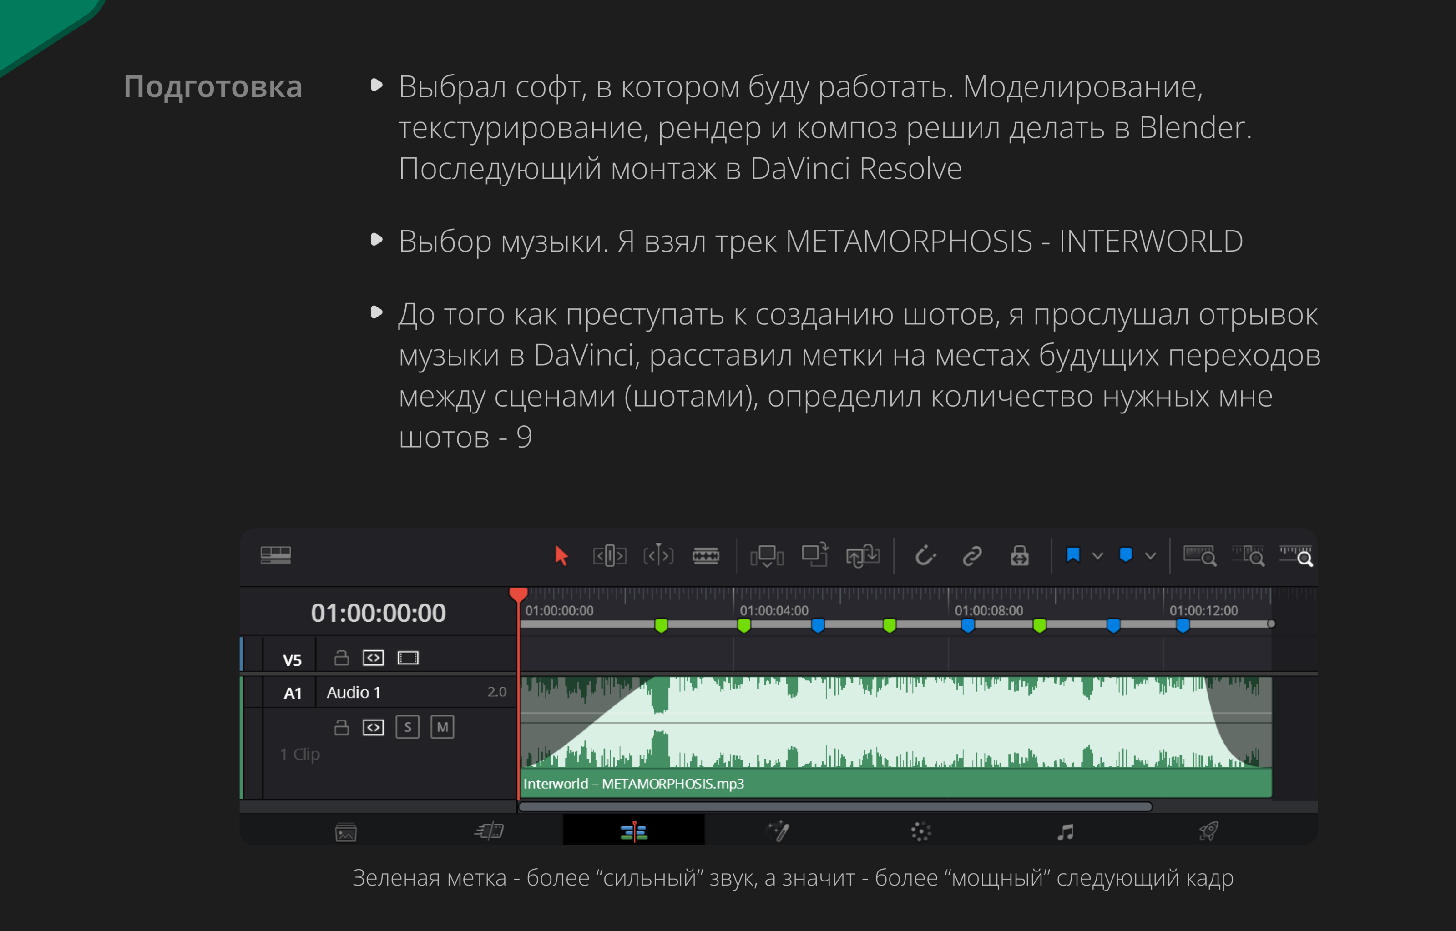
Task: Click the Full Extent Zoom button
Action: tap(1200, 556)
